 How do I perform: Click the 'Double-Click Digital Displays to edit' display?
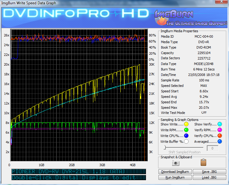79,178
